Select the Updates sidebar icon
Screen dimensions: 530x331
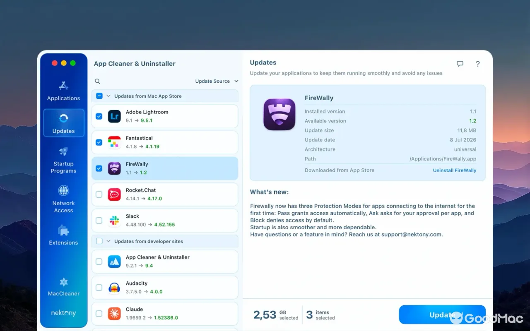[x=63, y=118]
